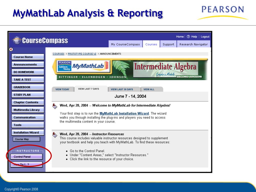Viewport: 256px width, 192px height.
Task: Click the Instructor Resources announcement title
Action: pos(108,134)
